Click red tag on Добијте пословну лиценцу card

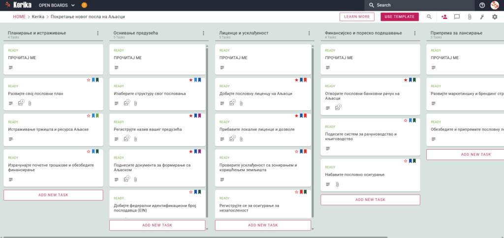click(x=305, y=80)
